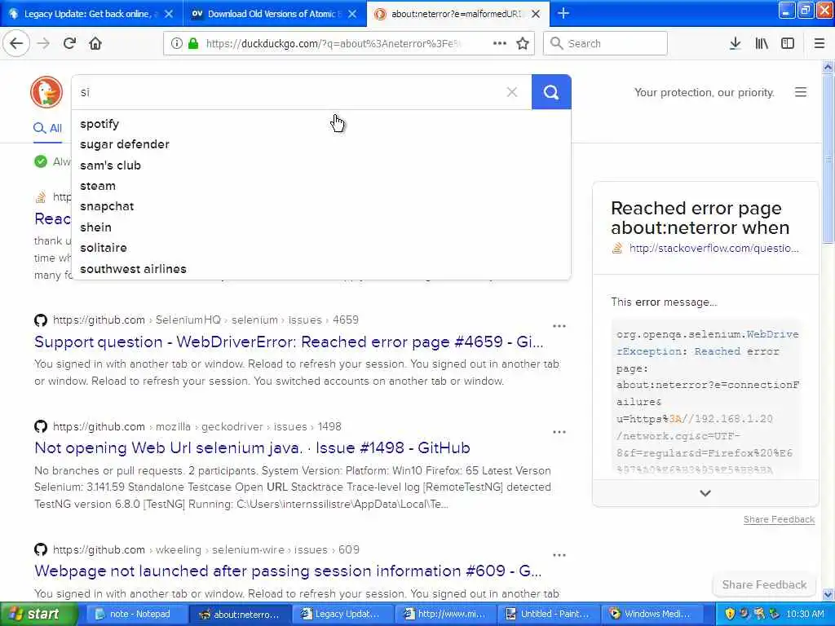835x626 pixels.
Task: Click small Share Feedback link under panel
Action: (779, 519)
